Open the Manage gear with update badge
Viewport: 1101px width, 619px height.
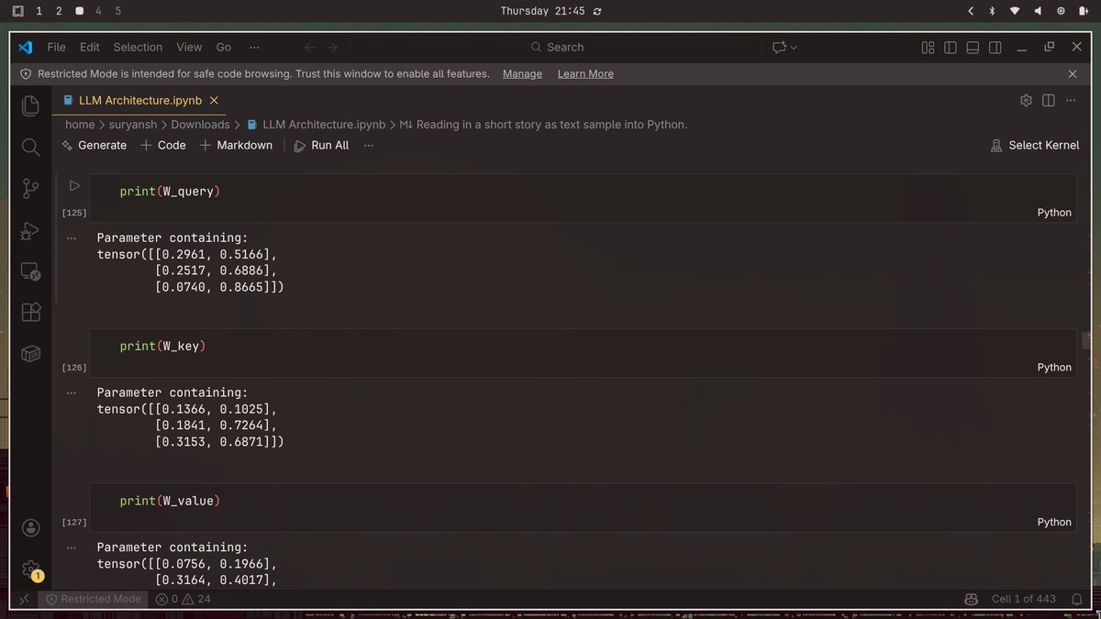point(30,569)
